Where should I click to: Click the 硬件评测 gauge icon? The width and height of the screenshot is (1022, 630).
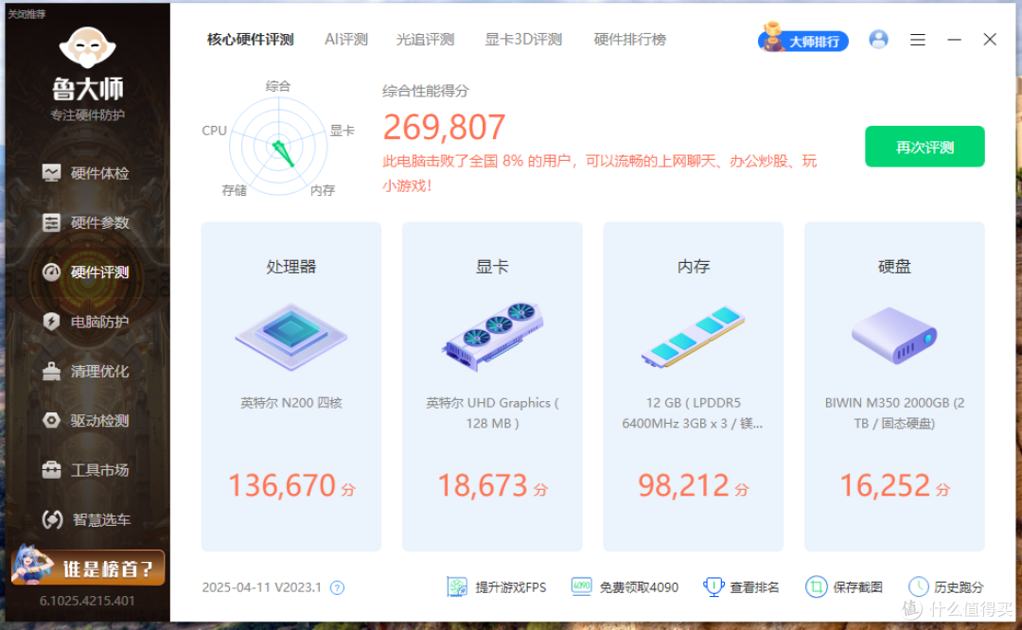point(51,271)
